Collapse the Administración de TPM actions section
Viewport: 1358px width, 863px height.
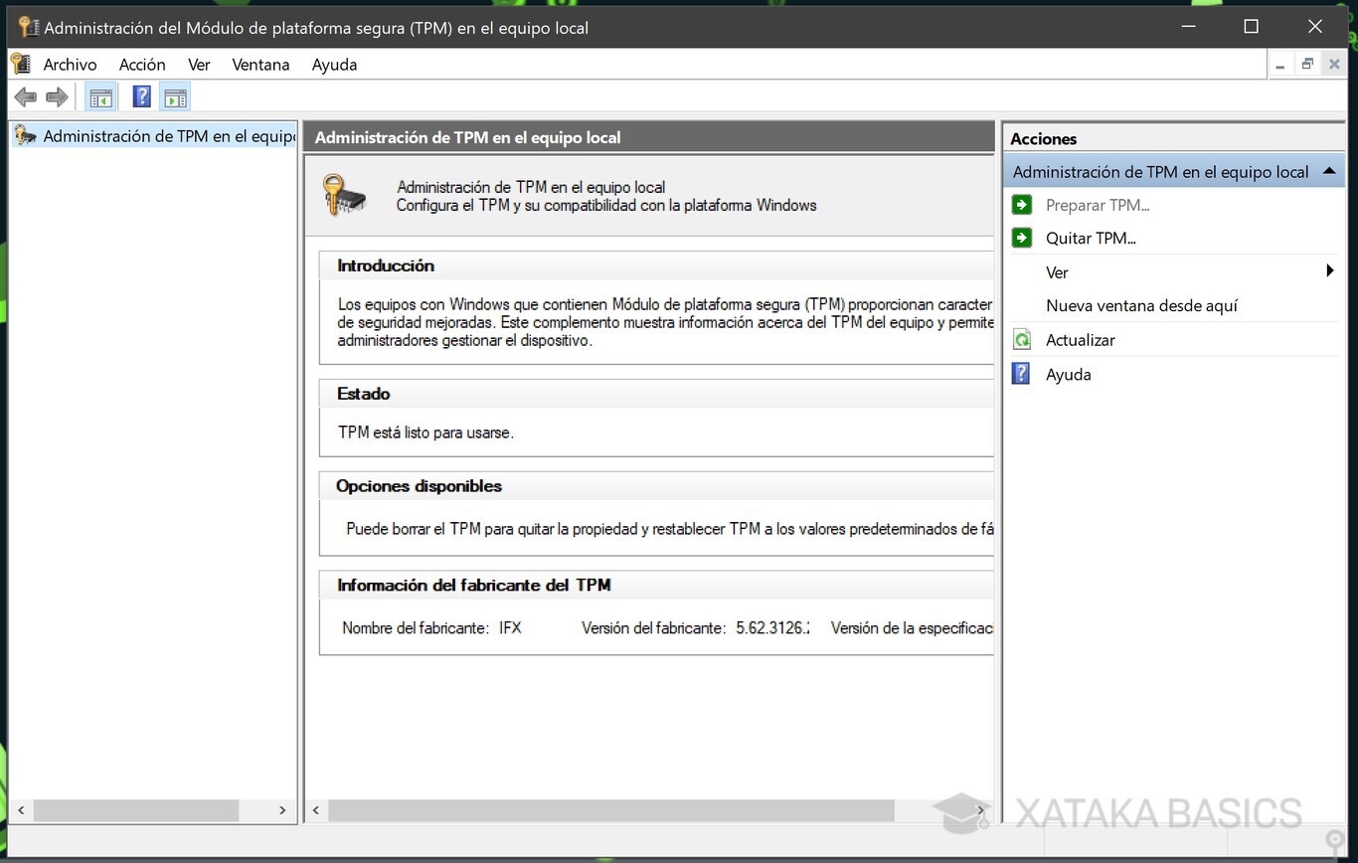pyautogui.click(x=1329, y=171)
